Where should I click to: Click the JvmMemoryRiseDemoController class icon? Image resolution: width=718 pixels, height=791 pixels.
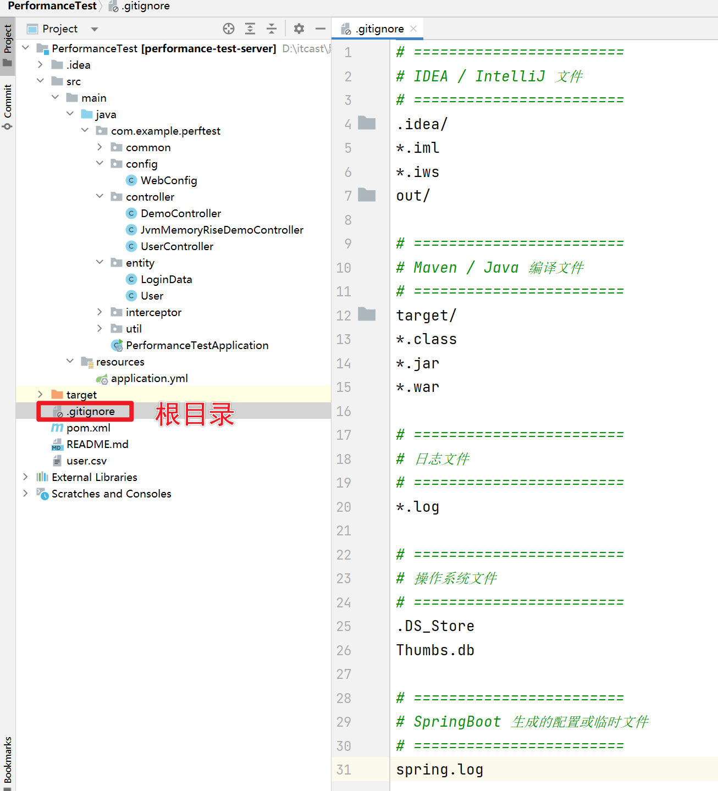coord(131,230)
